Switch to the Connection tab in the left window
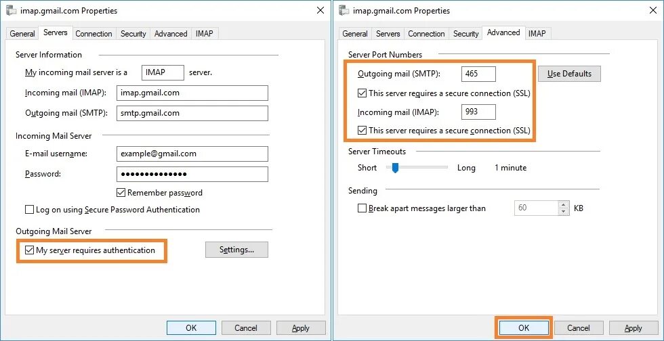The height and width of the screenshot is (341, 664). 94,34
